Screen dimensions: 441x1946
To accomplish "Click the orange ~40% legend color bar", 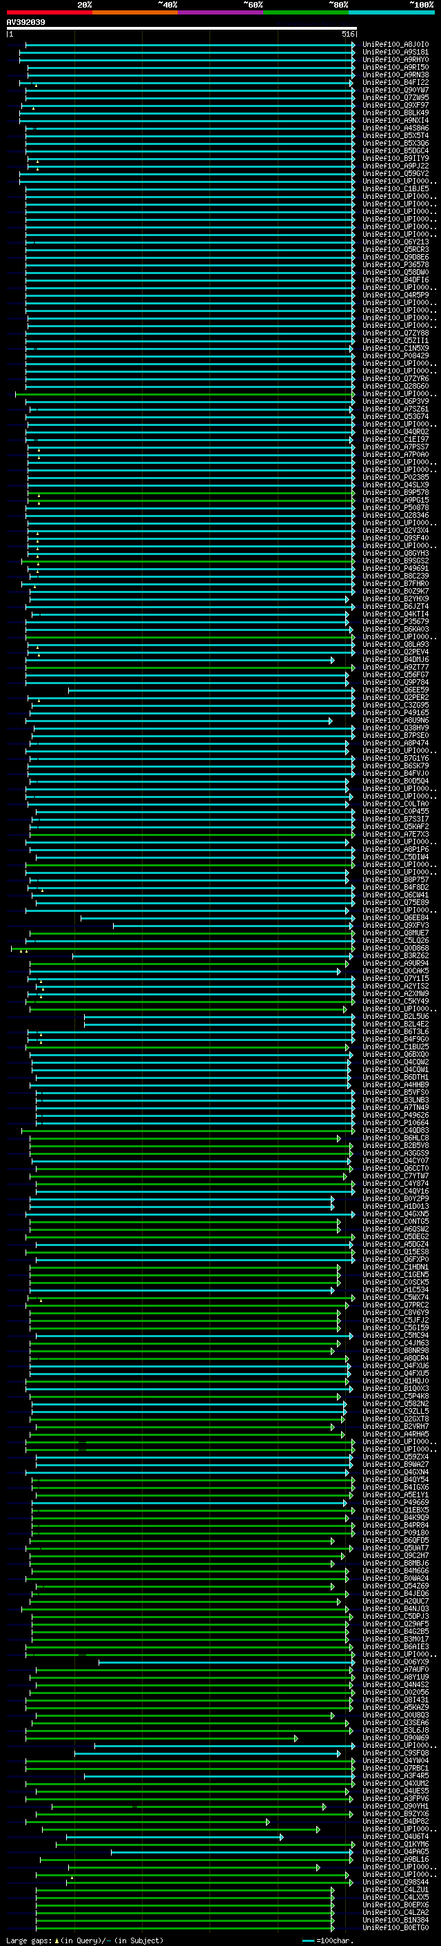I will click(x=135, y=12).
